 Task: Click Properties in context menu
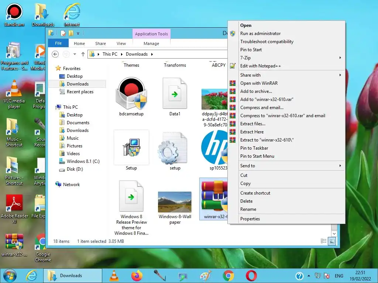pyautogui.click(x=286, y=219)
